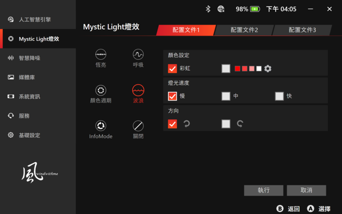Toggle the 彩虹 rainbow checkbox
The image size is (342, 214).
click(x=172, y=69)
